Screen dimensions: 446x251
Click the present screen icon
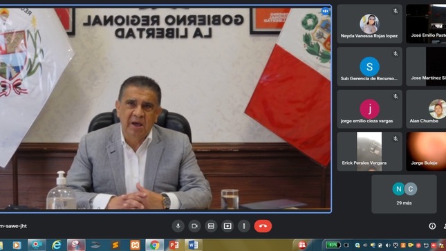click(x=227, y=226)
